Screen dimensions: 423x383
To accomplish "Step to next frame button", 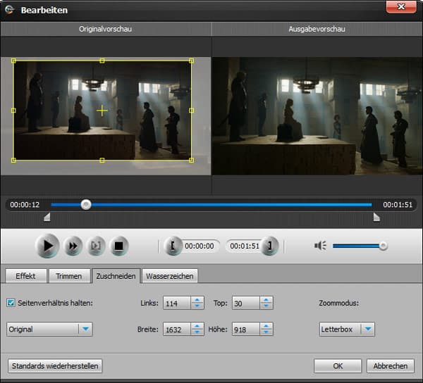I will (96, 246).
